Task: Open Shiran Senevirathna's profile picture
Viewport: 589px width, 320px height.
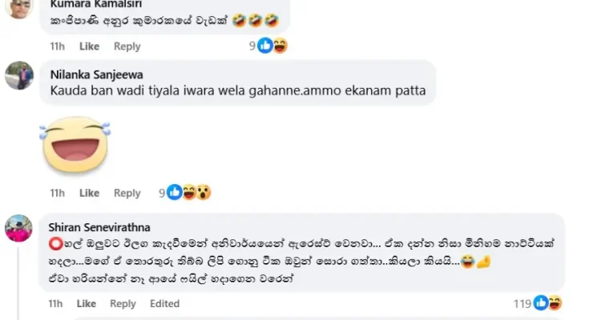Action: click(x=19, y=229)
